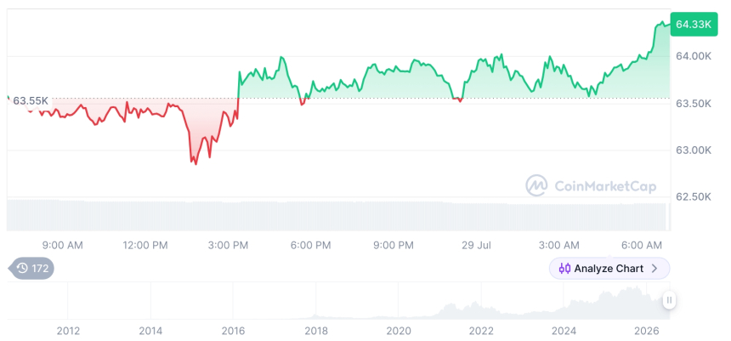
Task: Select the 2024 mark on the overview timeline
Action: (564, 331)
